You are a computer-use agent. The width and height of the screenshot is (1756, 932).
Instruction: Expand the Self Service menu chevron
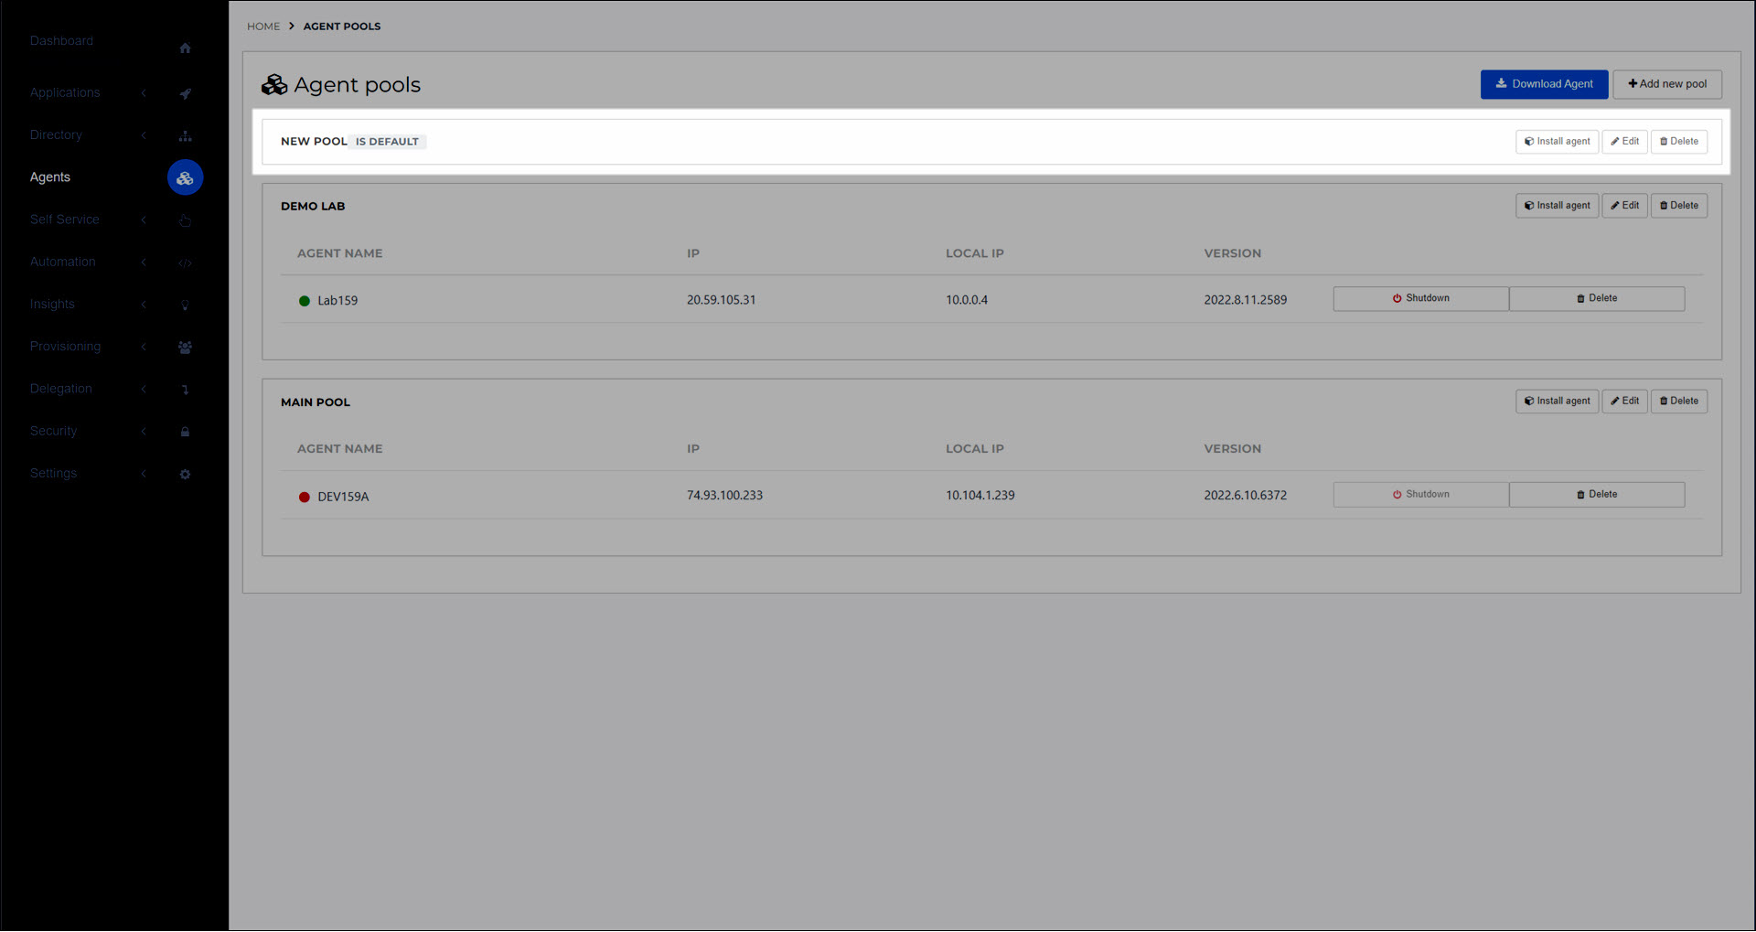tap(144, 220)
